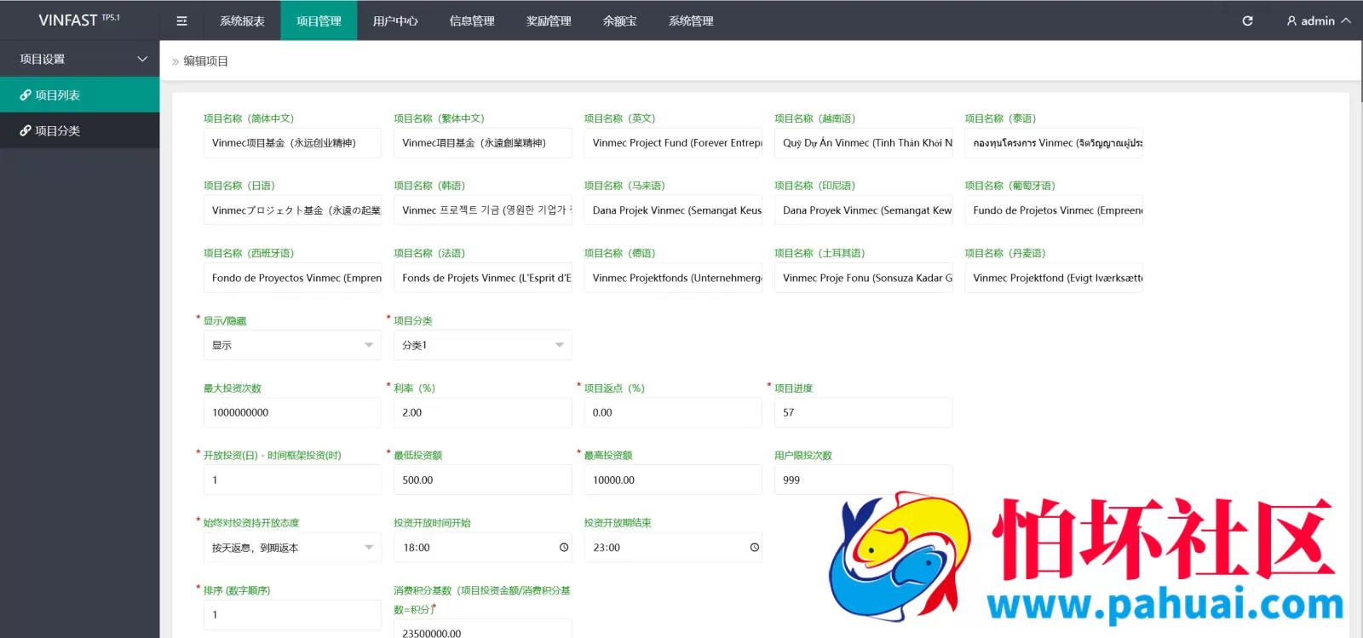The image size is (1363, 638).
Task: Go to 项目列表 in sidebar
Action: click(x=80, y=95)
